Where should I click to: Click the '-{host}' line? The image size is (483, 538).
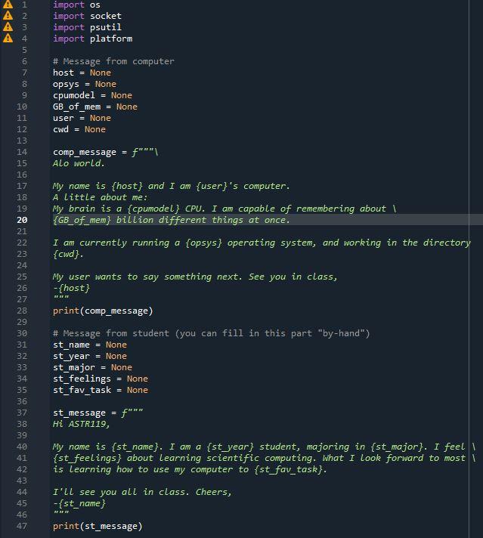[x=71, y=288]
